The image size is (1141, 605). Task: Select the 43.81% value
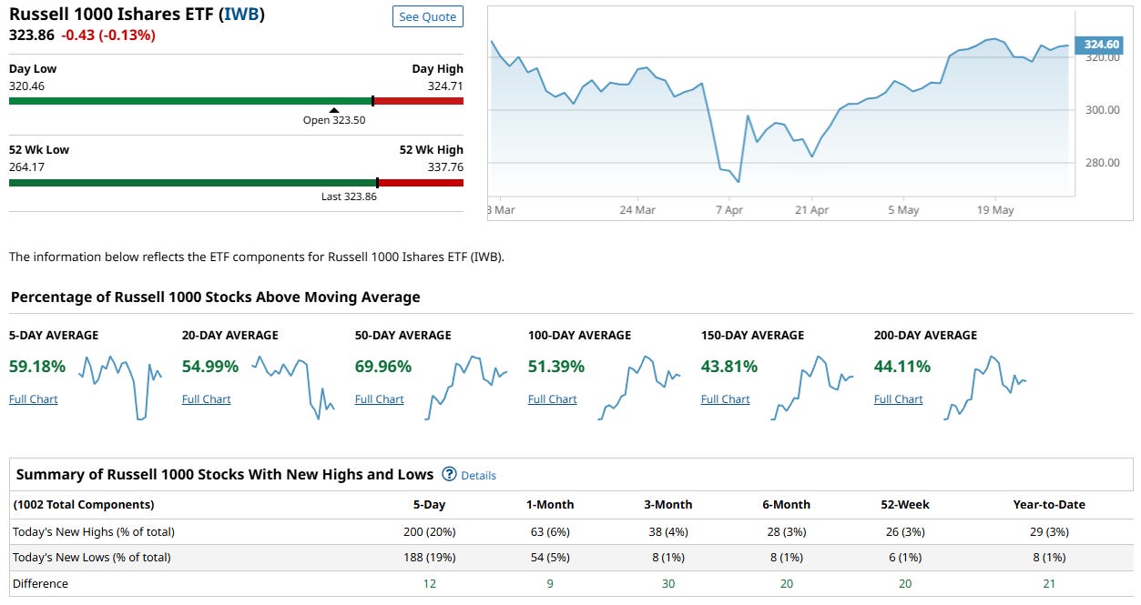coord(729,367)
